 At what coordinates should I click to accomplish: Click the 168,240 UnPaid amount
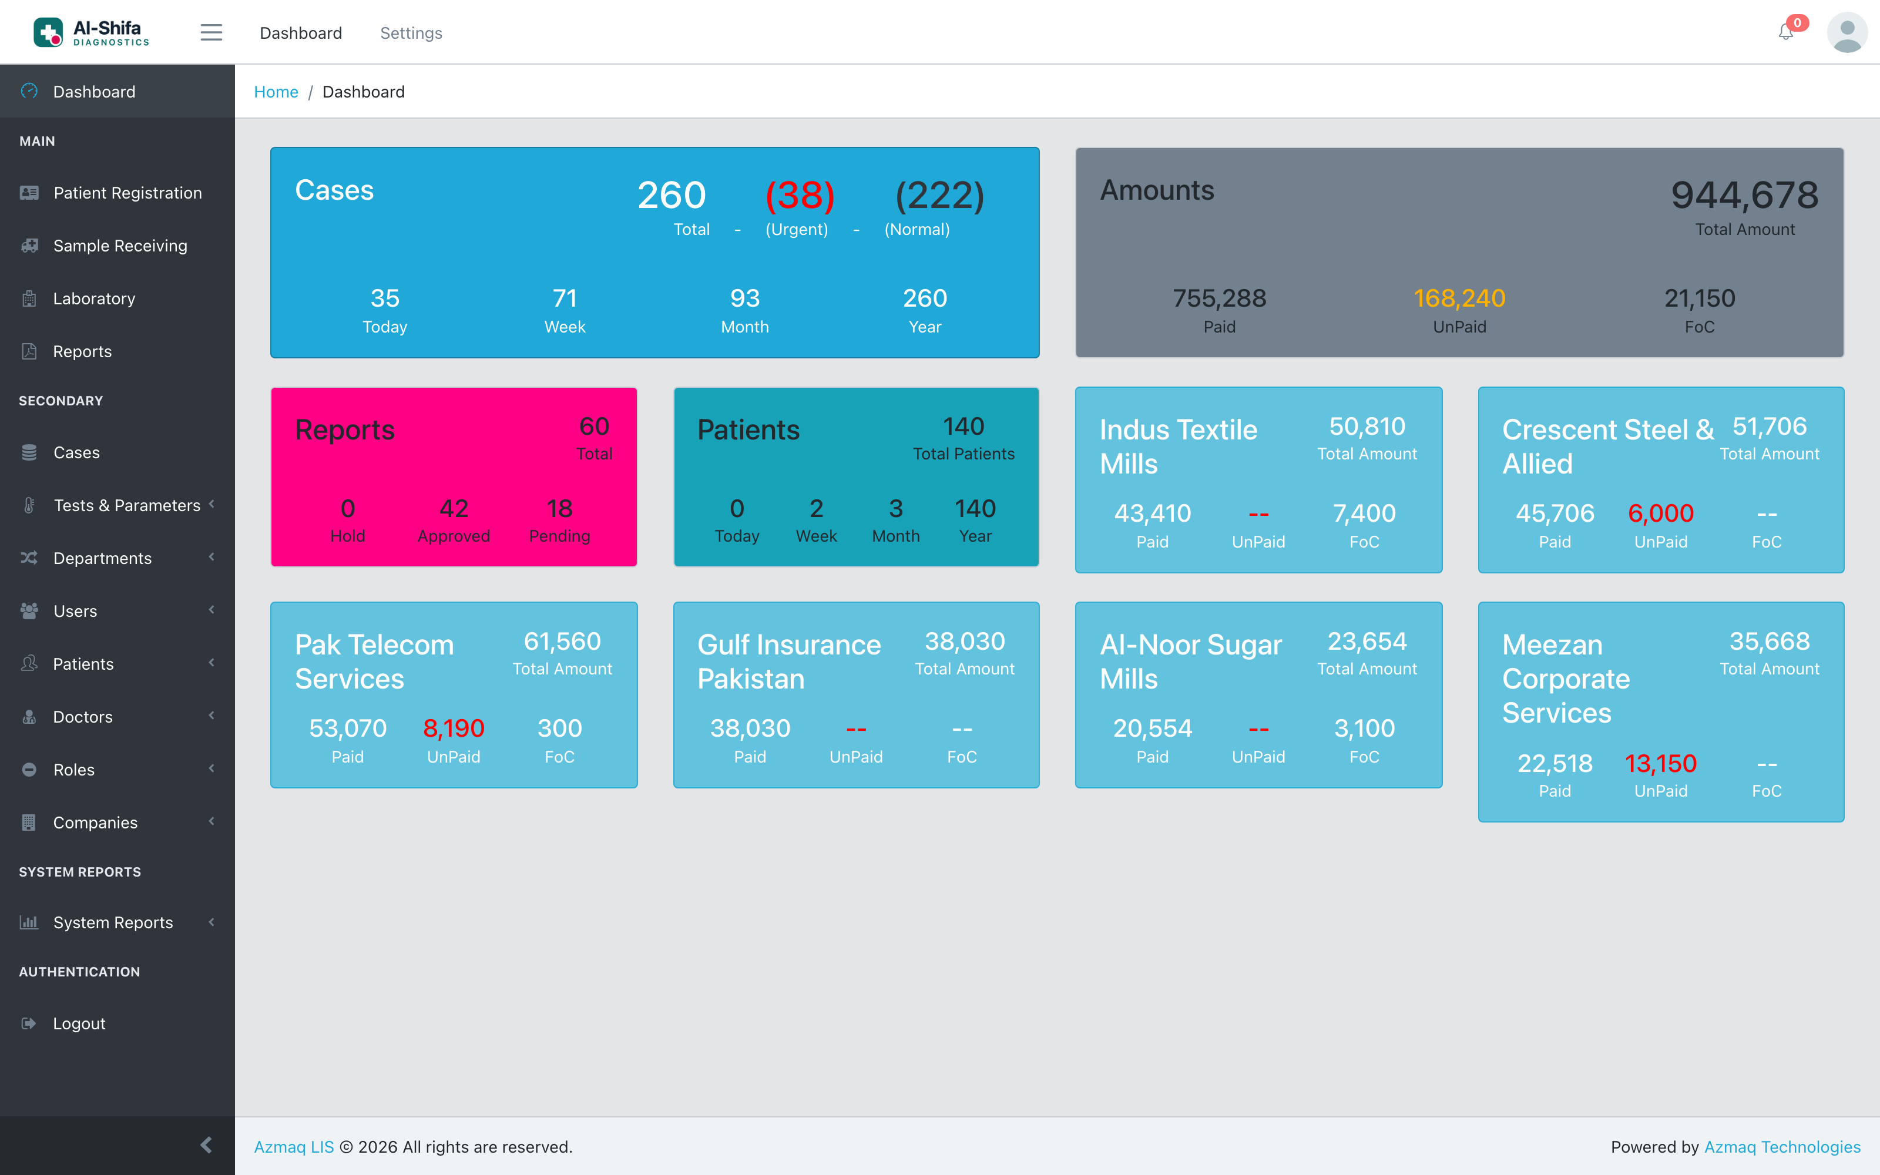tap(1460, 298)
